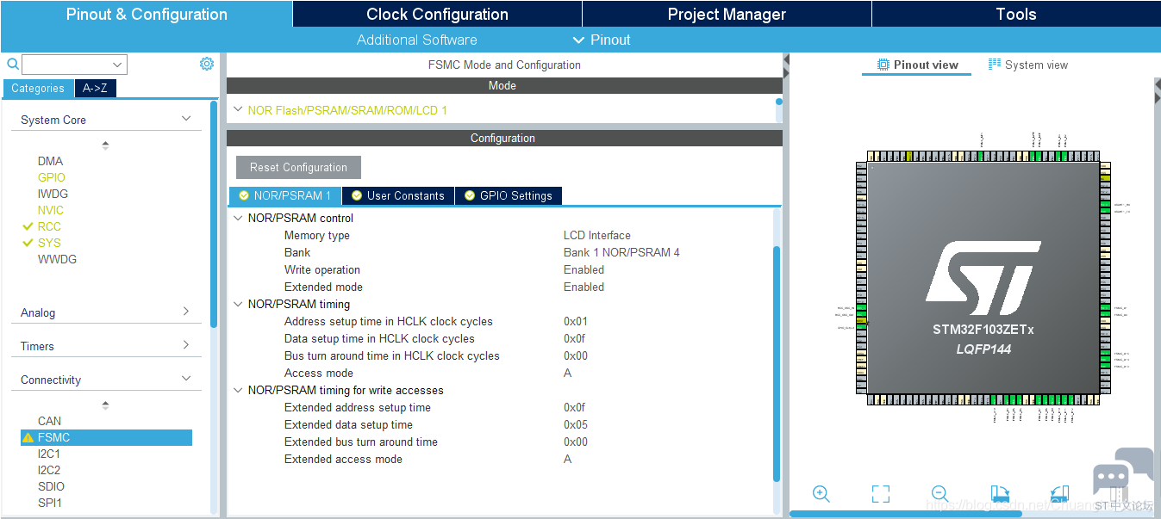
Task: Click the Write operation Enabled value
Action: click(584, 269)
